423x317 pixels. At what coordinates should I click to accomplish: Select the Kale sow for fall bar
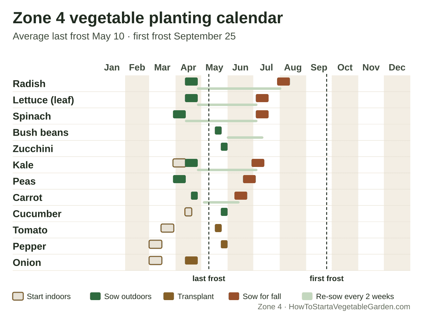[258, 163]
